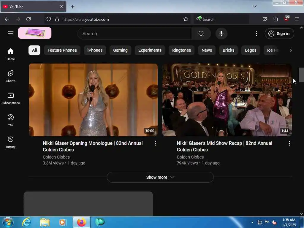The image size is (304, 228).
Task: Start voice search with the microphone icon
Action: coord(221,34)
